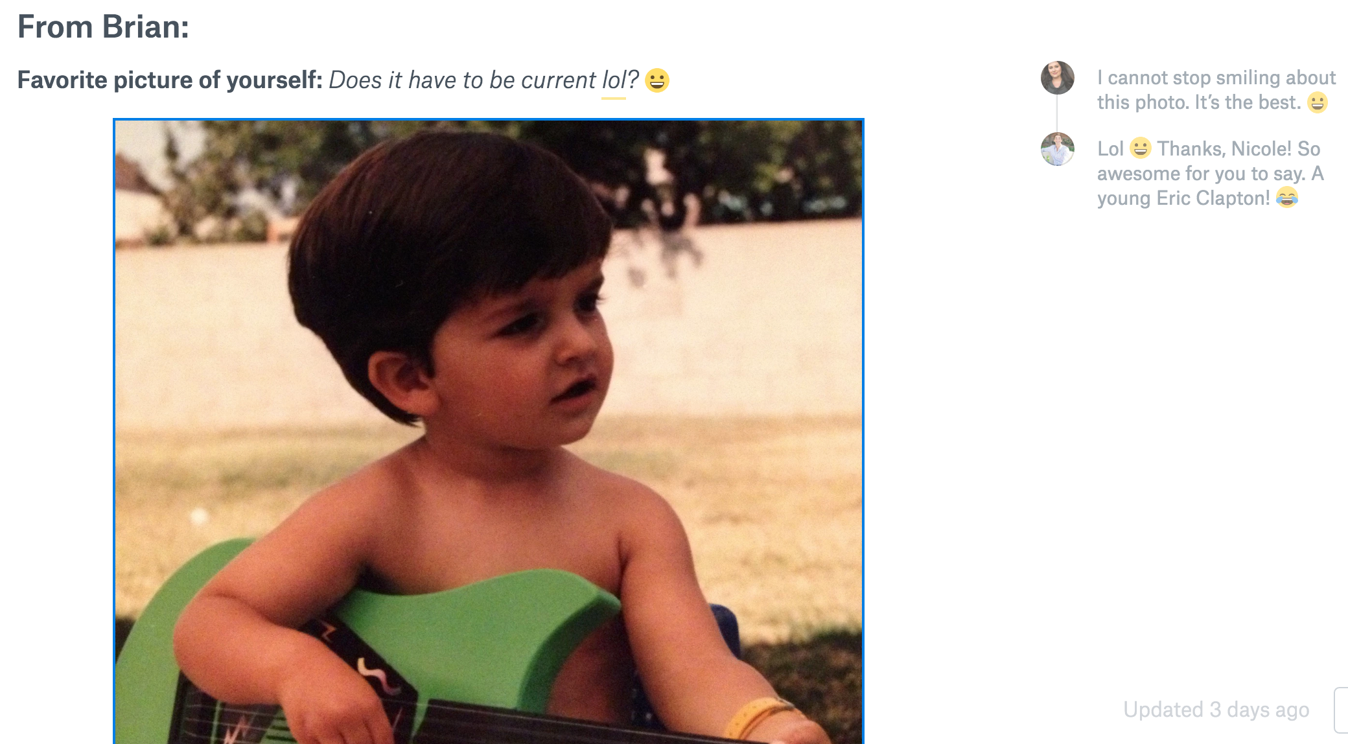
Task: Click the grinning emoji after "Lol" in reply
Action: [1141, 148]
